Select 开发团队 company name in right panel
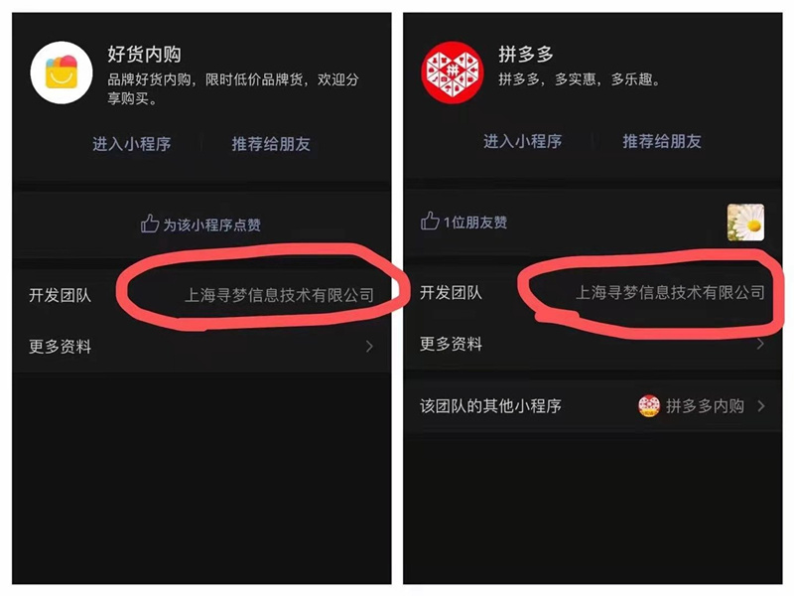 (670, 292)
